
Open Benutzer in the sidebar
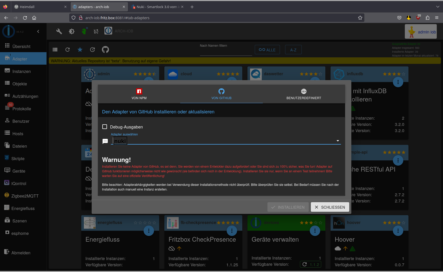(x=23, y=121)
